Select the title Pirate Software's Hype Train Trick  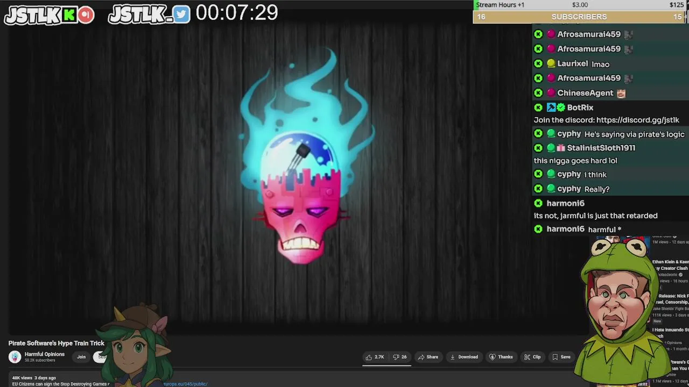57,343
